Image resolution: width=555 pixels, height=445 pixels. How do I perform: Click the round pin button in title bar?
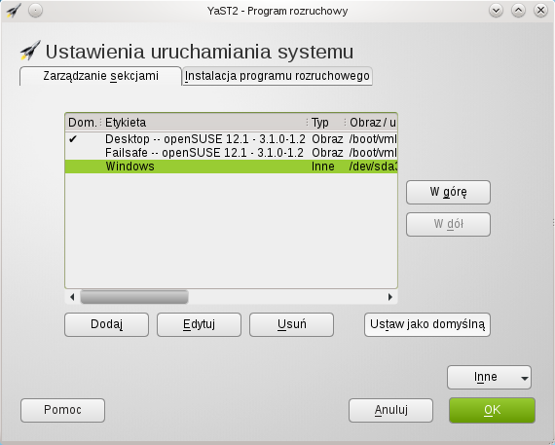35,11
